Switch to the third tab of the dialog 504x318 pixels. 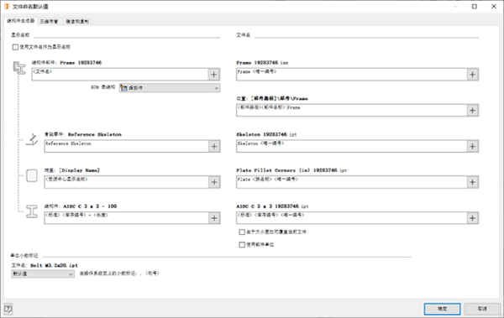pos(77,22)
